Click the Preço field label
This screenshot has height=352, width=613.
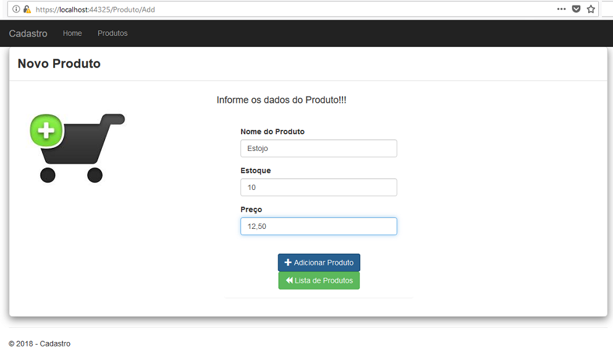pos(252,210)
